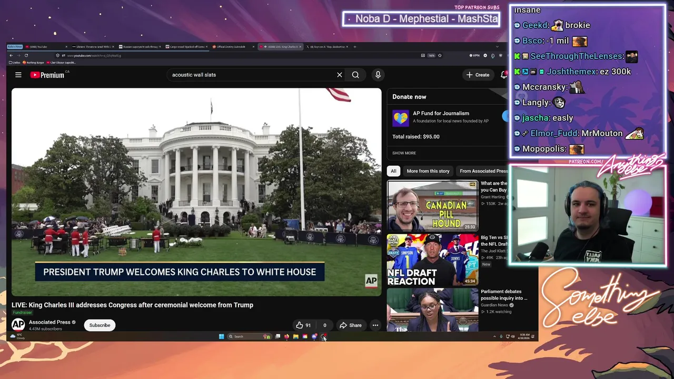Go back with browser back arrow
This screenshot has height=379, width=674.
coord(12,55)
